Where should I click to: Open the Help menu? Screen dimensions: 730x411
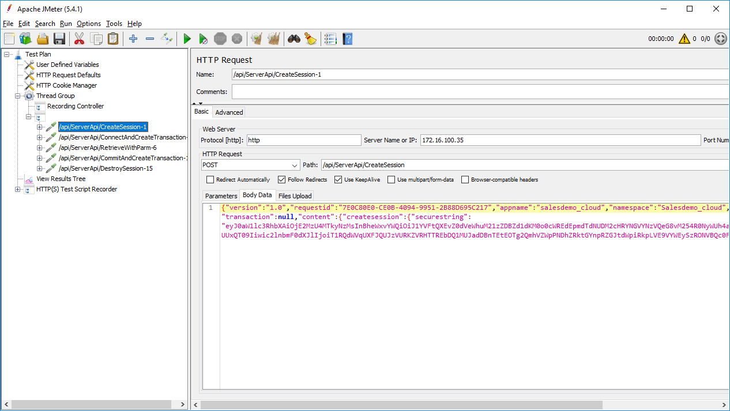coord(134,24)
